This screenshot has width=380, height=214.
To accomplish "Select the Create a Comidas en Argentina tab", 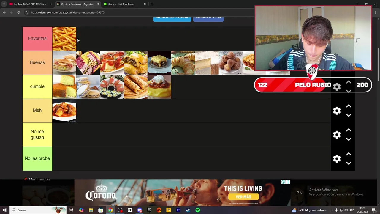I will tap(77, 4).
